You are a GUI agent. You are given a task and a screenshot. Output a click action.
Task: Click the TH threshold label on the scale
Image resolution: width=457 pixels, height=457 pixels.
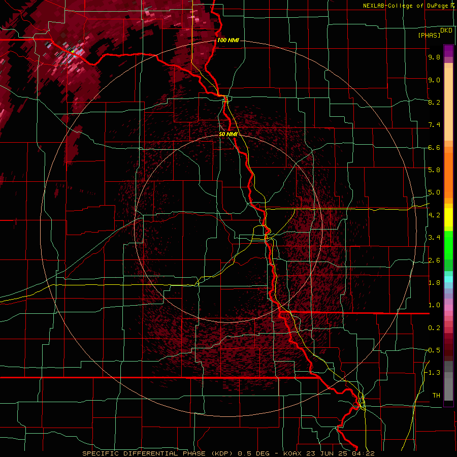436,396
